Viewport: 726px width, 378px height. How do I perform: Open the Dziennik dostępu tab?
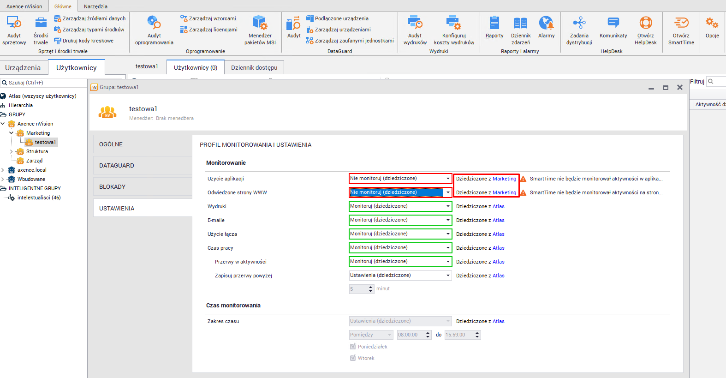[x=254, y=67]
